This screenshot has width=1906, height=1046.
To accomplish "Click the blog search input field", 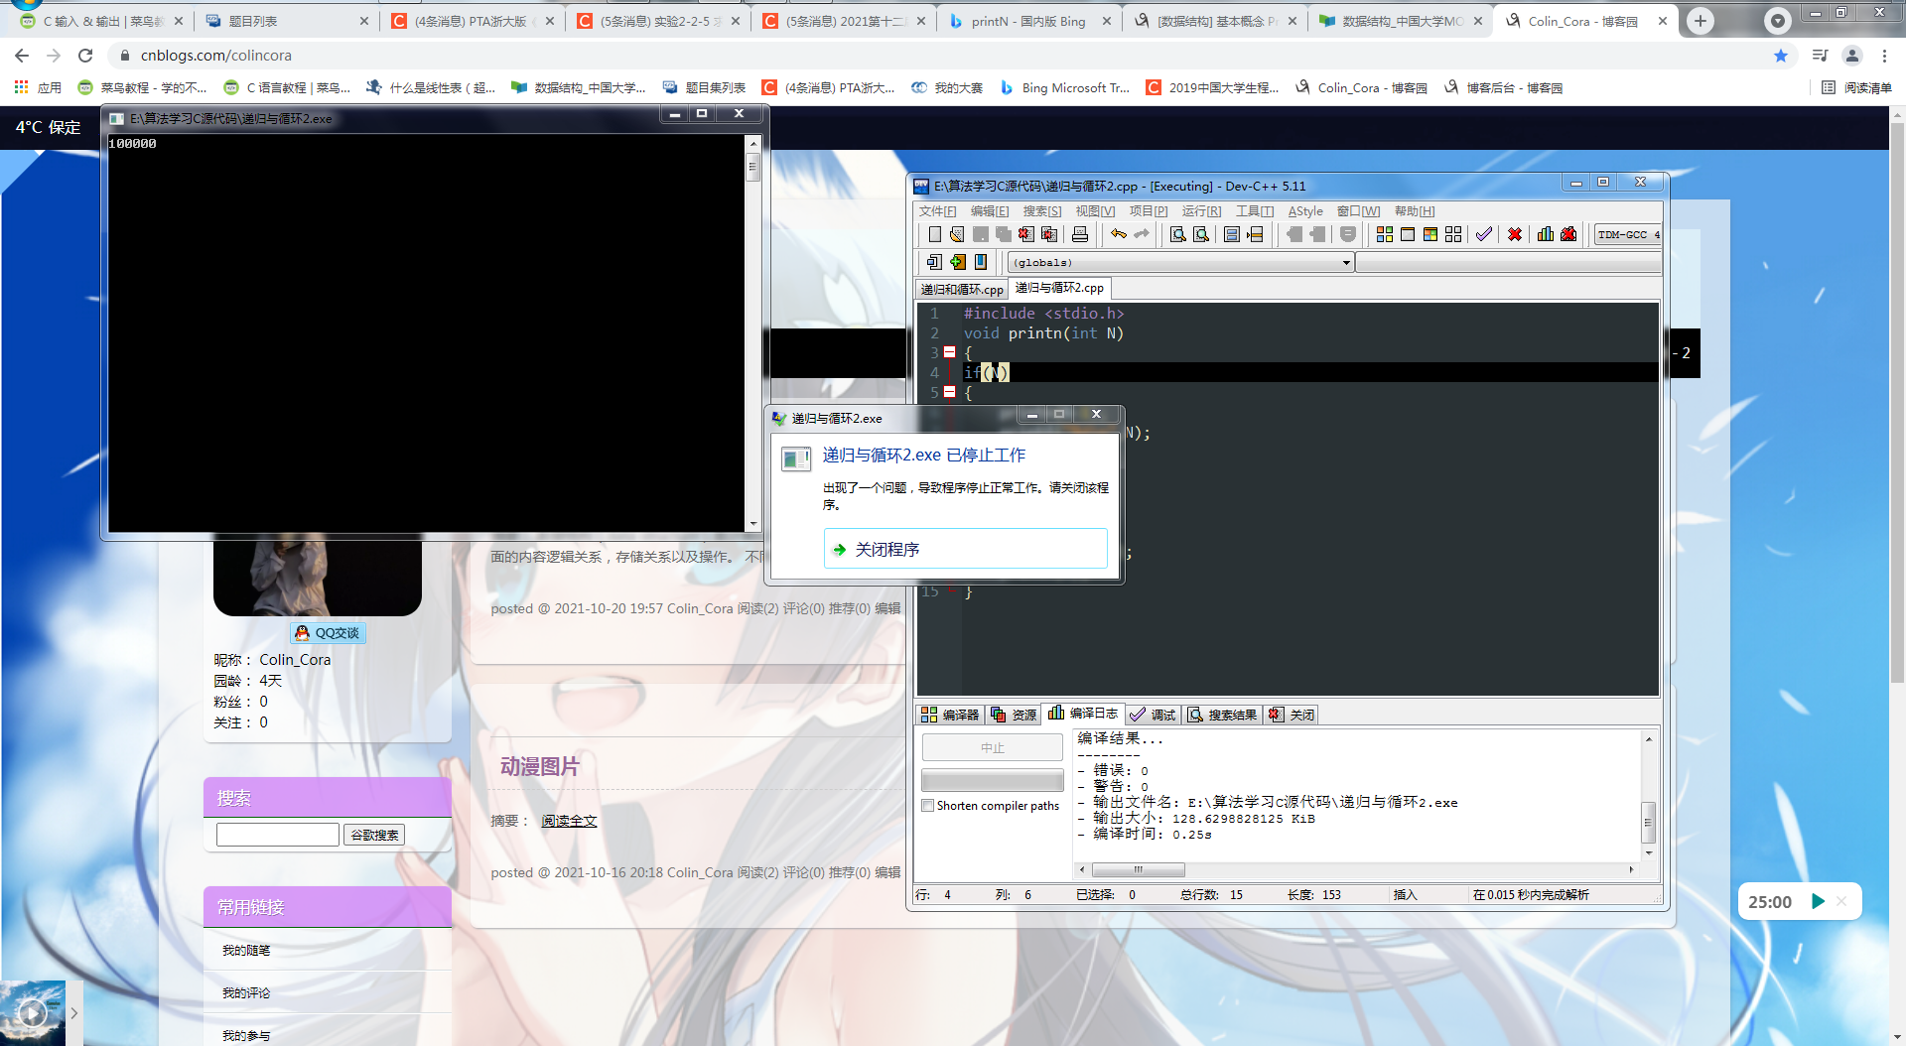I will [278, 835].
